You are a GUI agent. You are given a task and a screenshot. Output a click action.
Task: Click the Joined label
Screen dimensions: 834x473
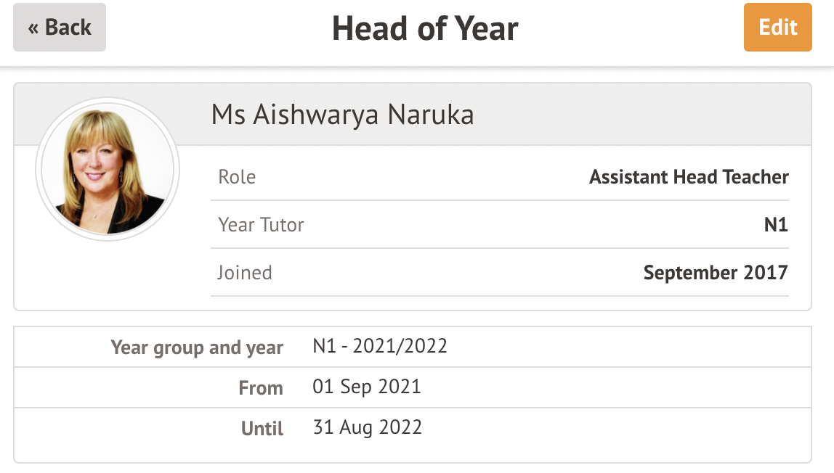(245, 273)
